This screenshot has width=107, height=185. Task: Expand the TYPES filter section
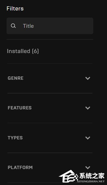coord(50,138)
